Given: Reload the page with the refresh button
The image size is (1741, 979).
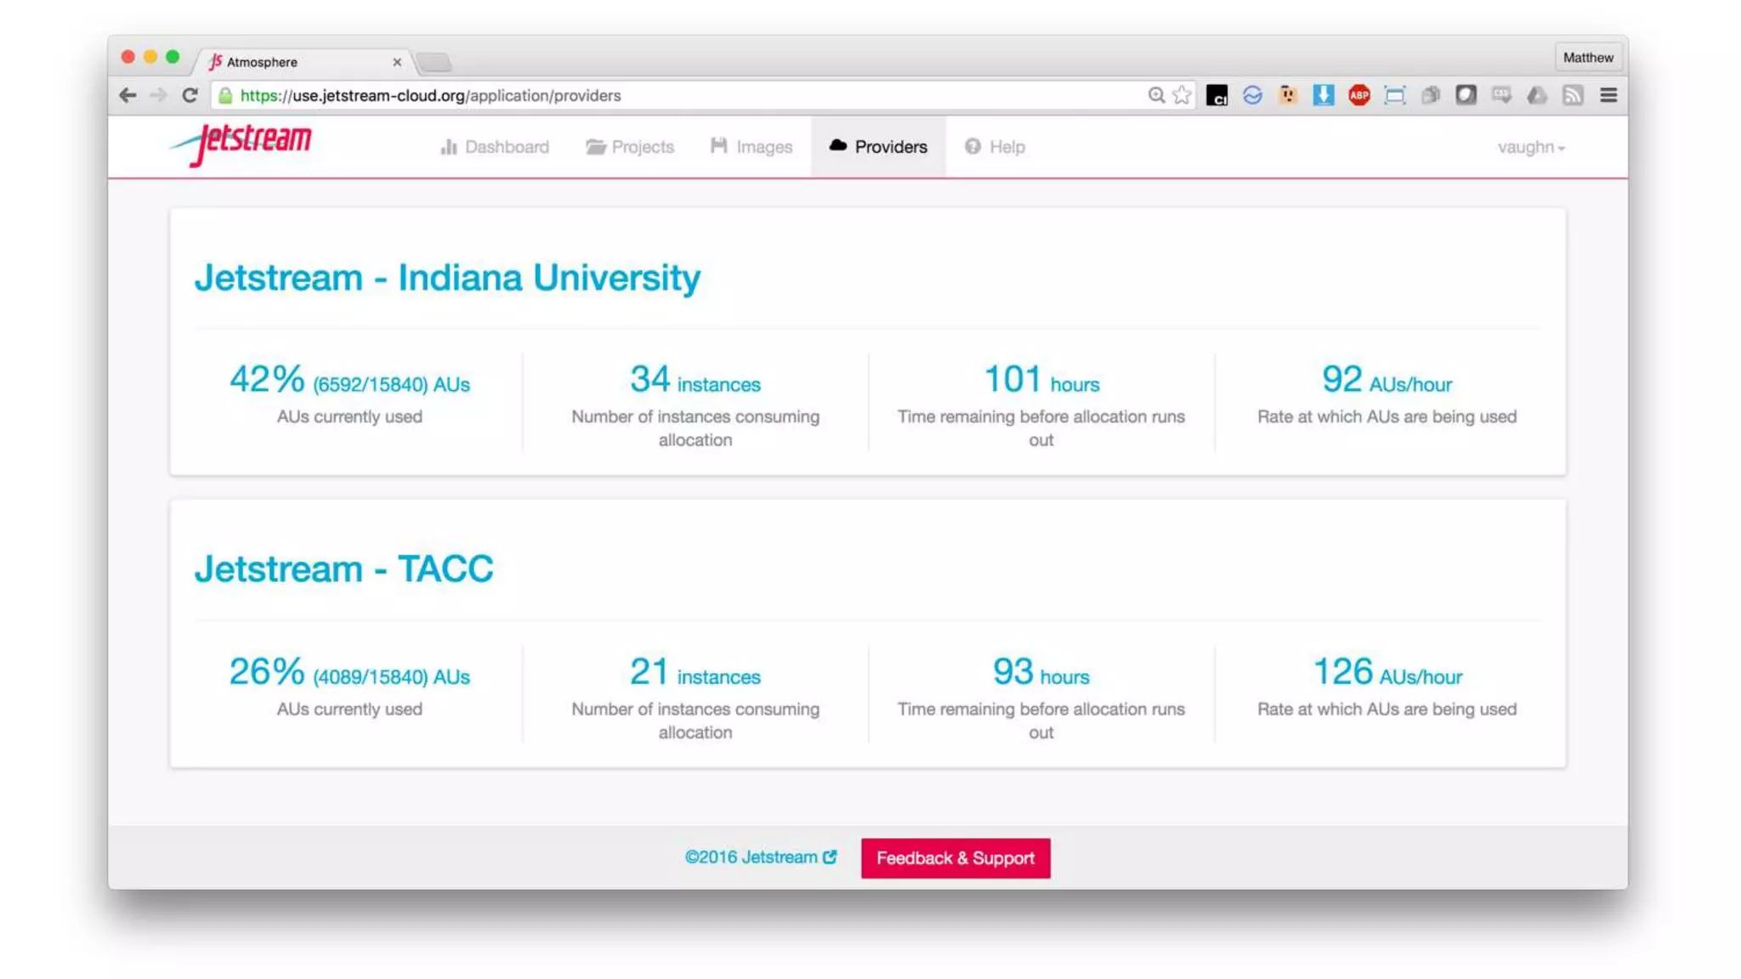Looking at the screenshot, I should pos(190,95).
